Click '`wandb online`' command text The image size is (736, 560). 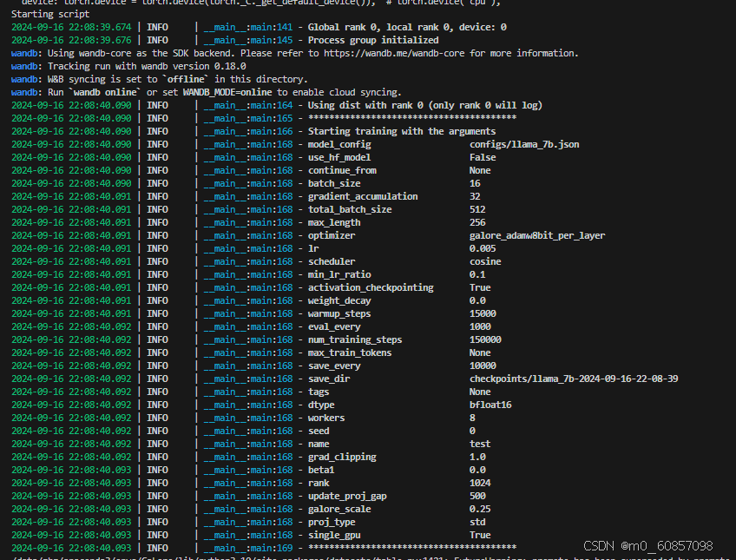[105, 93]
